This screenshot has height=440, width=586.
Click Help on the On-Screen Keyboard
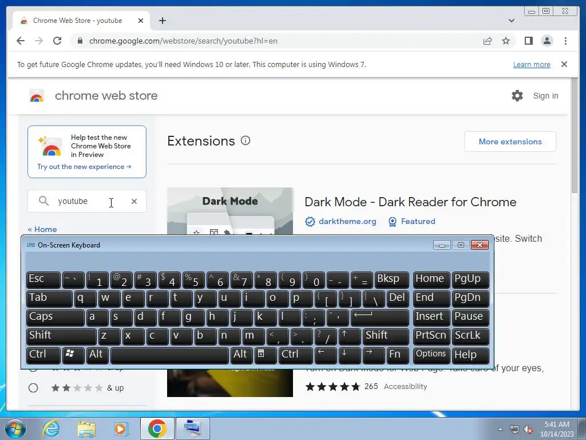click(x=470, y=355)
